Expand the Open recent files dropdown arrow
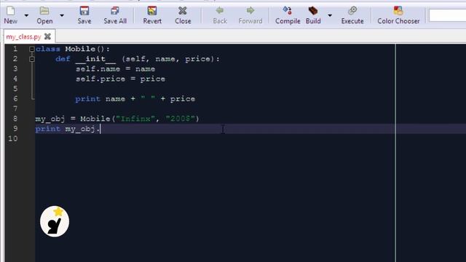This screenshot has height=262, width=466. click(62, 15)
